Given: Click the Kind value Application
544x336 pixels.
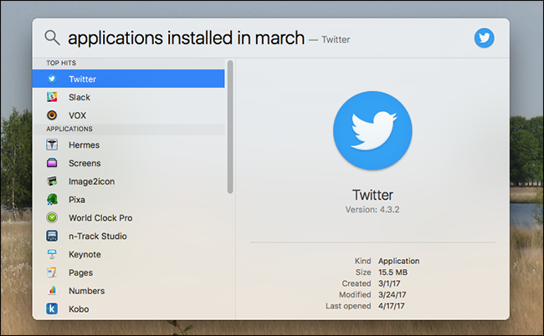Looking at the screenshot, I should pyautogui.click(x=398, y=261).
